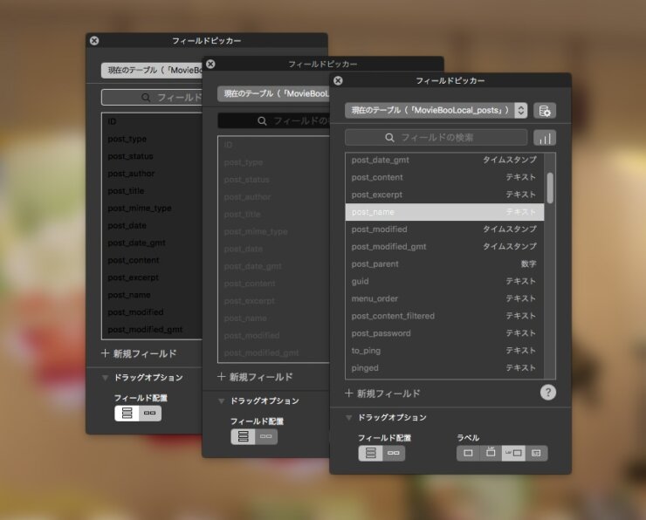The image size is (646, 520).
Task: Select post_date_gmt row in front list
Action: (x=444, y=161)
